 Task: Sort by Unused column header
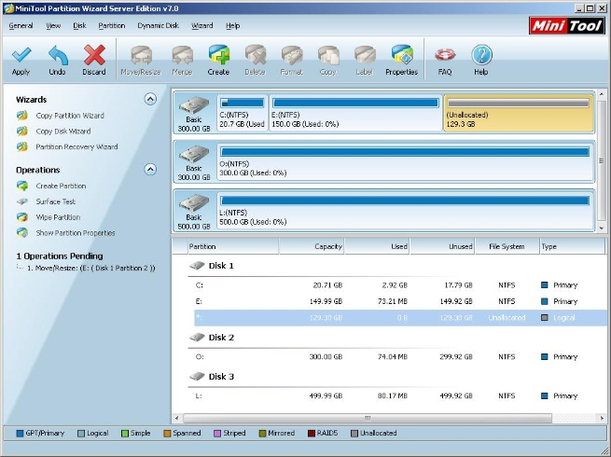pos(443,246)
